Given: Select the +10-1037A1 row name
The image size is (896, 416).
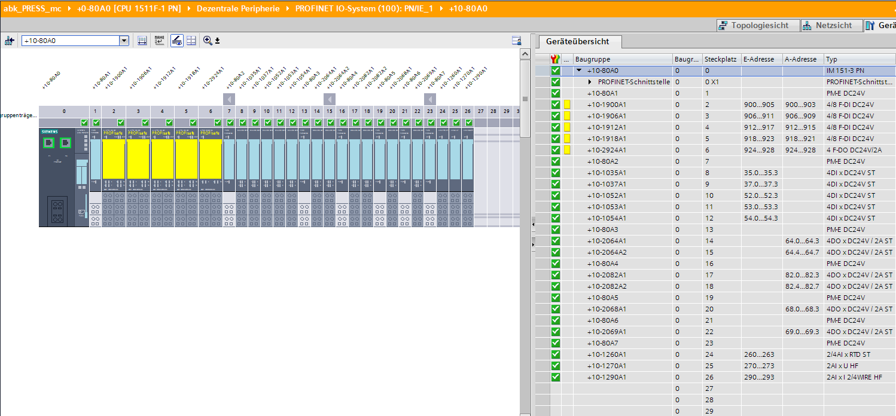Looking at the screenshot, I should click(x=607, y=184).
